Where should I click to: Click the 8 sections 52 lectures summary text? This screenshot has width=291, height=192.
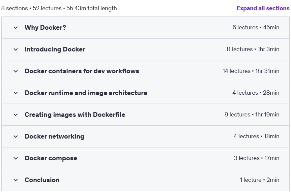(59, 8)
